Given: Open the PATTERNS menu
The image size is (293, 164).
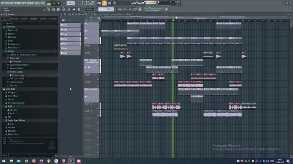Looking at the screenshot, I should [18, 3].
